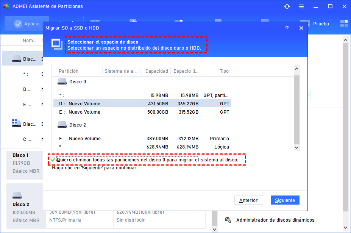Click the Nom... column header in main window
Viewport: 351px width, 233px height.
click(x=29, y=40)
